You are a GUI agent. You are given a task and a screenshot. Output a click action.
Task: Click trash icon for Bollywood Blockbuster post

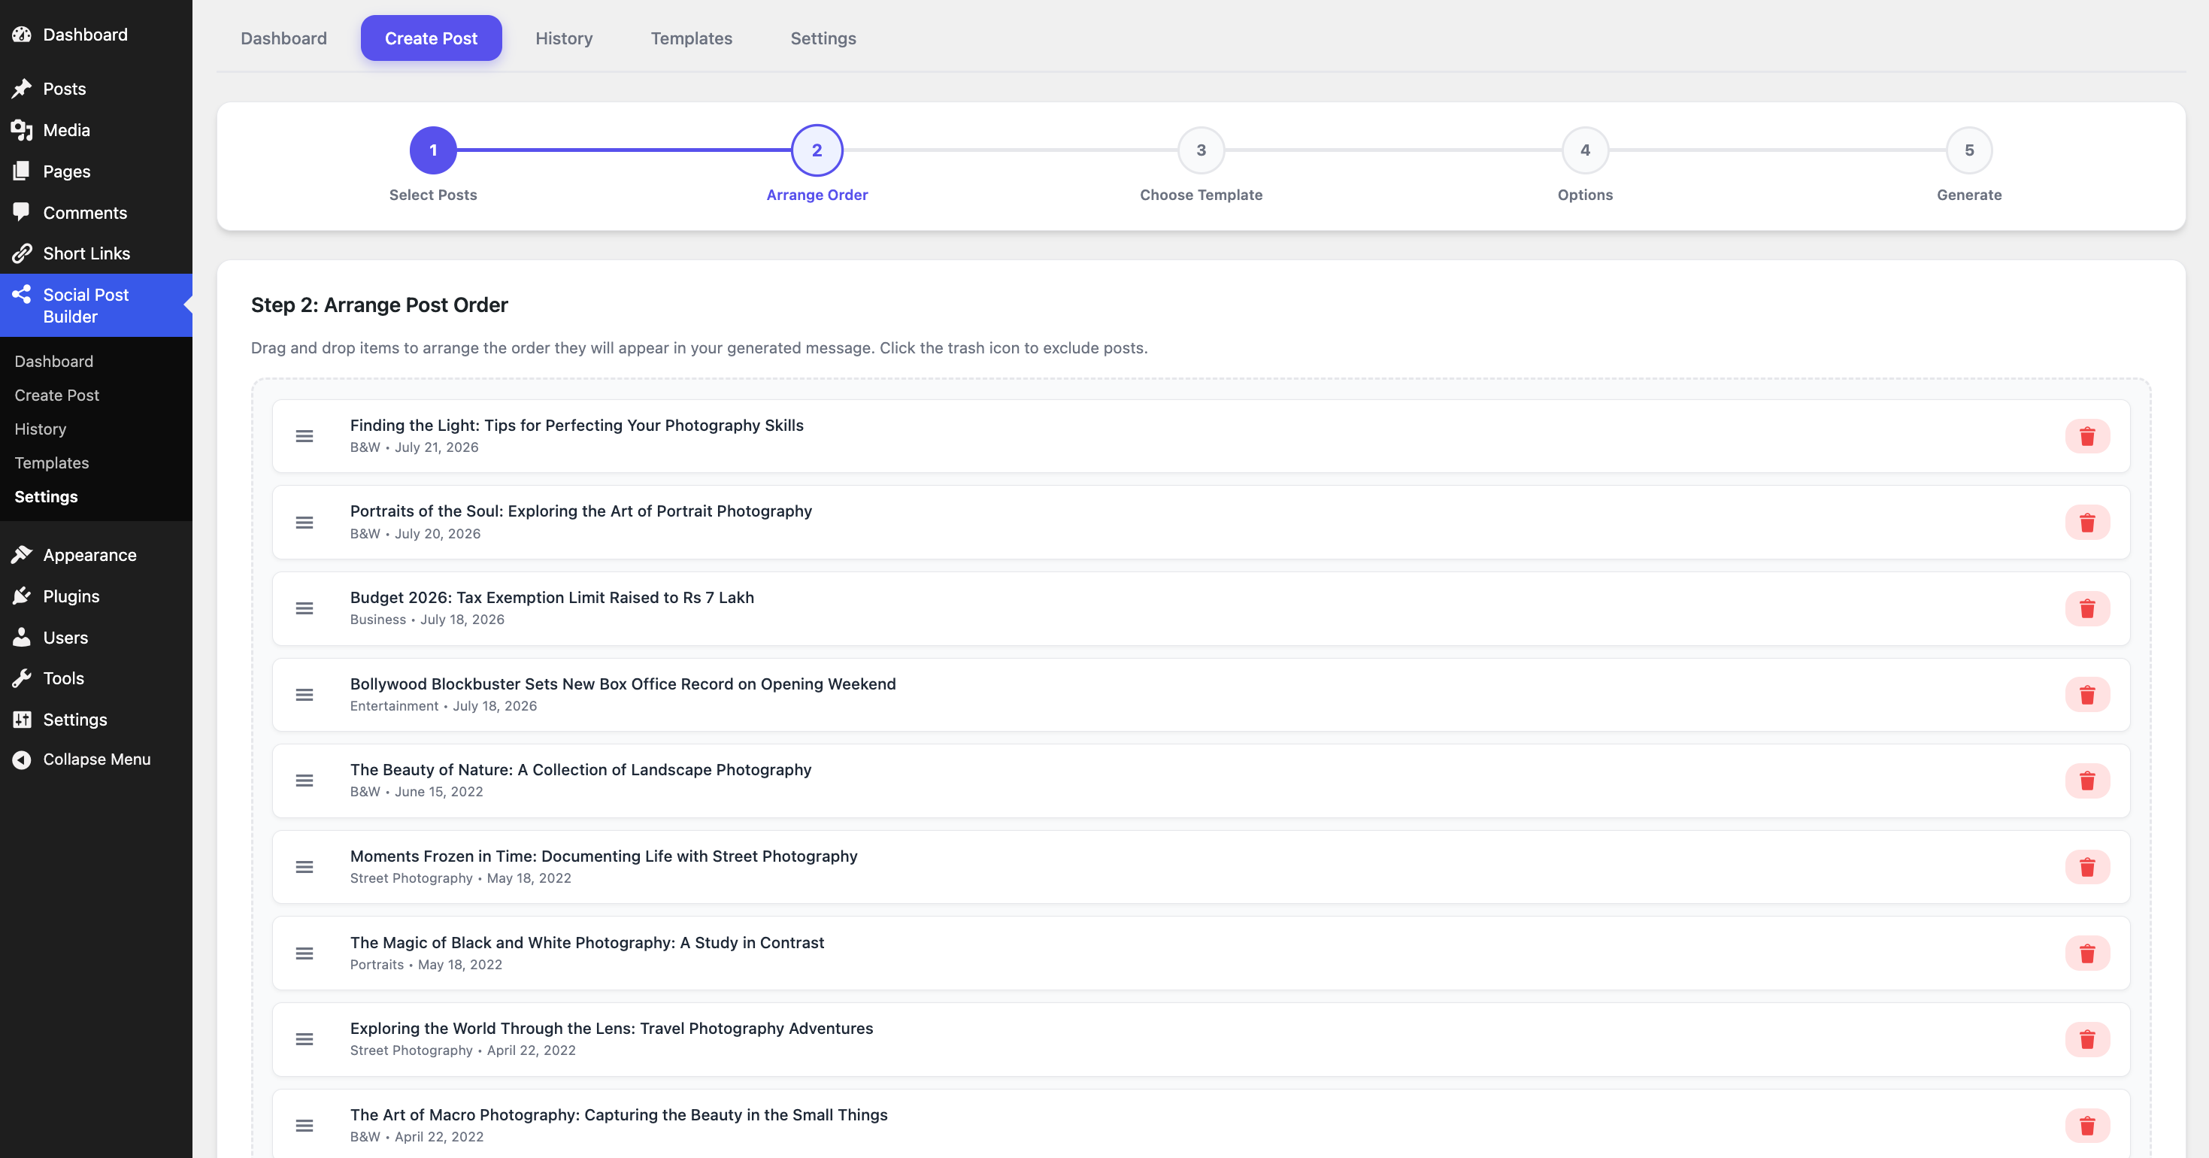pyautogui.click(x=2086, y=695)
